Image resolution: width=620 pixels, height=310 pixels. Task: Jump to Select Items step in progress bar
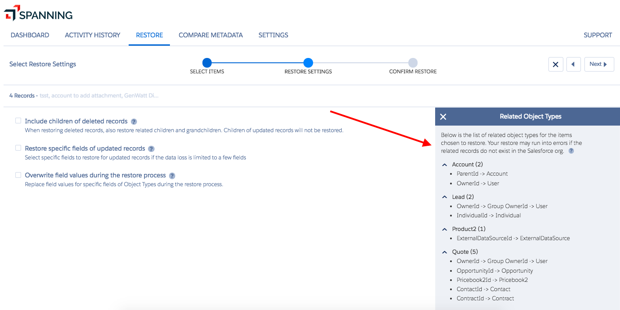click(207, 63)
